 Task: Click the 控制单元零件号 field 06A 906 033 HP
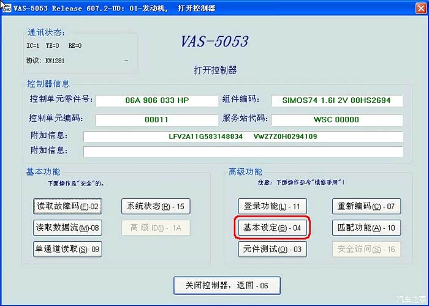pos(157,100)
